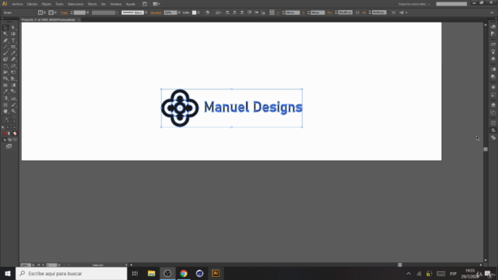Open the Texto menu

[x=59, y=4]
